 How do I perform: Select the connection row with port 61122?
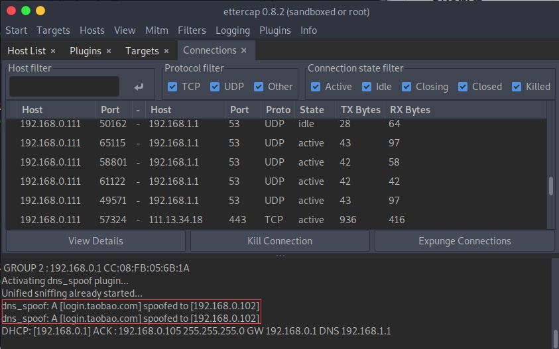[276, 181]
